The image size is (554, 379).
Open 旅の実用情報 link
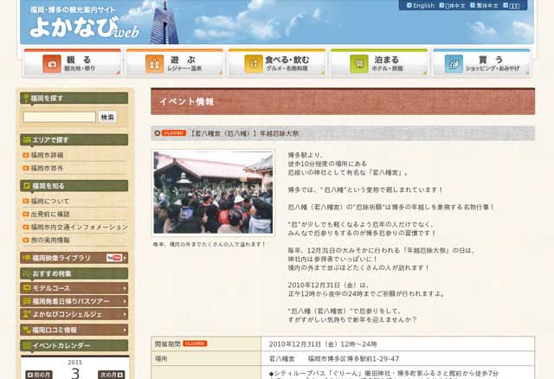coord(50,241)
